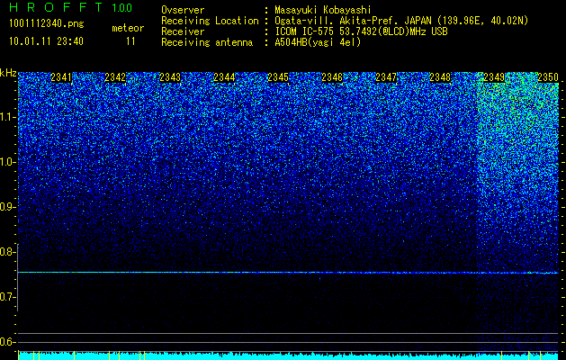Click the 2344 time marker

224,77
